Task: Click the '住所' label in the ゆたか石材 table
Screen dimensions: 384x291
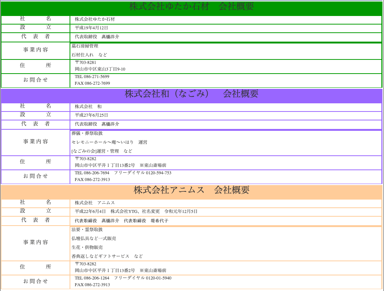Action: point(35,65)
